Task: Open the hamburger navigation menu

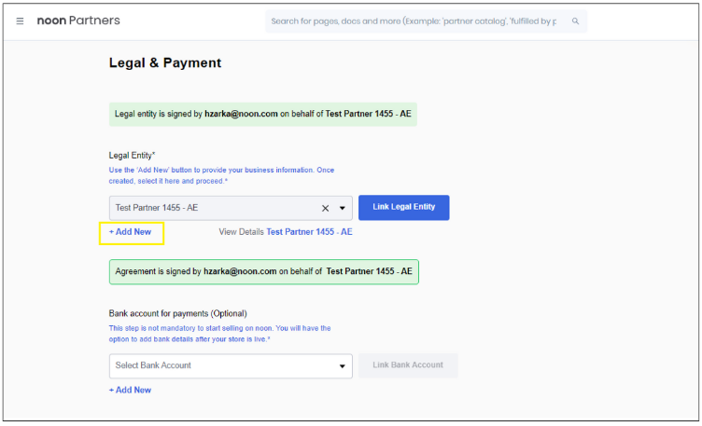Action: click(x=21, y=21)
